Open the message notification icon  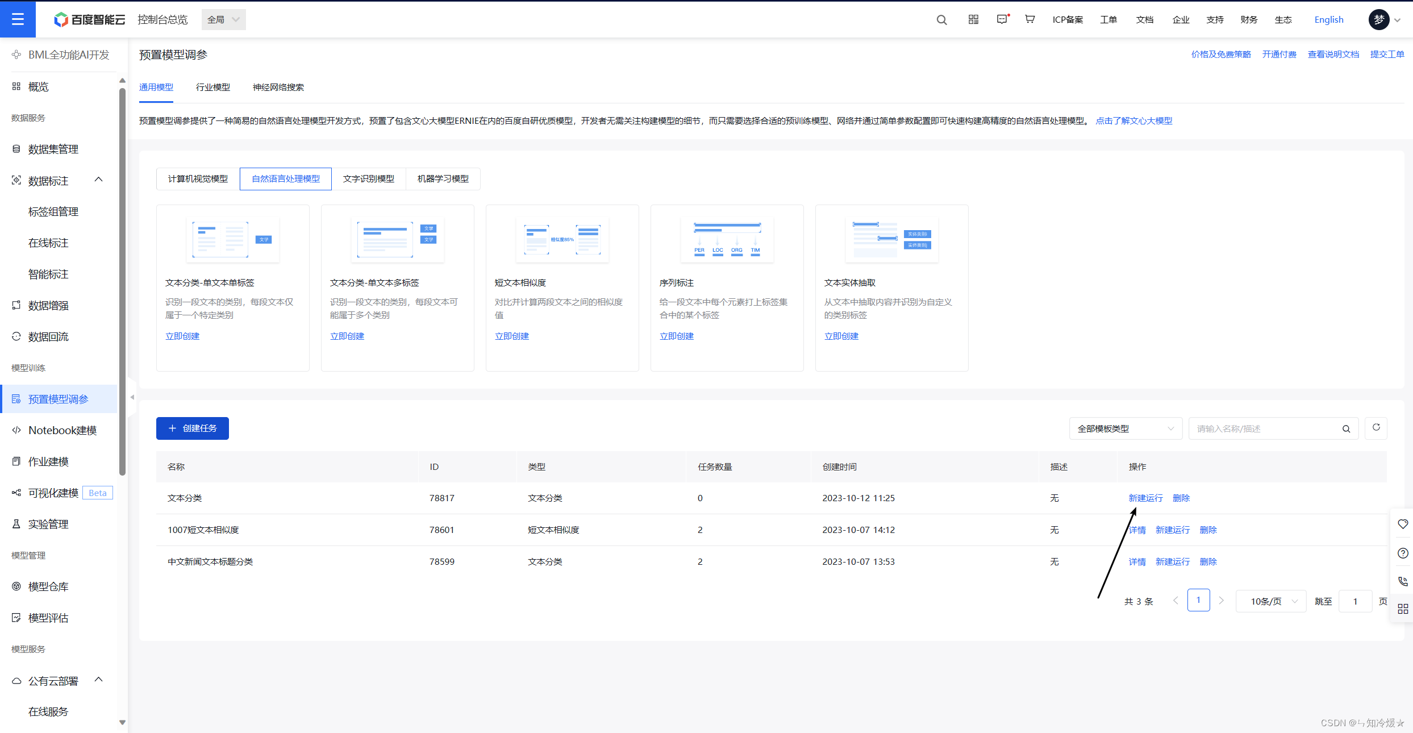point(1002,19)
